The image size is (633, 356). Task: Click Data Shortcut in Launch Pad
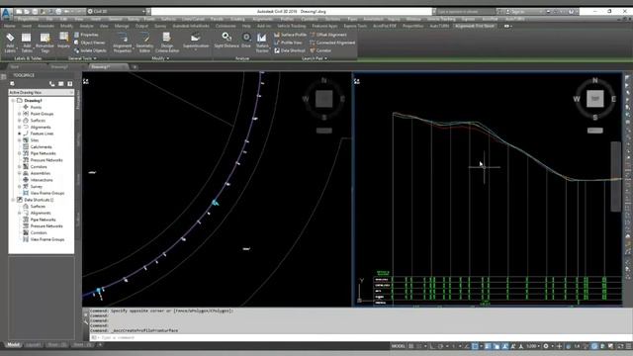coord(290,50)
